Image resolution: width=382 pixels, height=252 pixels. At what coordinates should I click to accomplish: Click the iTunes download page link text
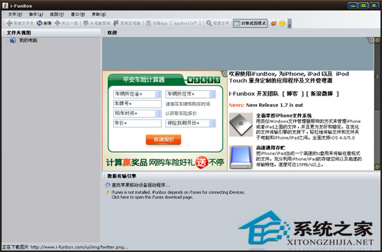(x=152, y=197)
